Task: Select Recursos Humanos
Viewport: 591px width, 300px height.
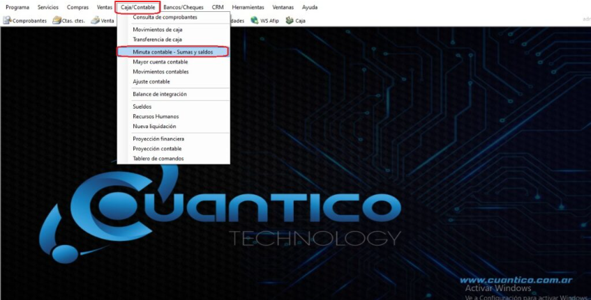Action: click(173, 116)
